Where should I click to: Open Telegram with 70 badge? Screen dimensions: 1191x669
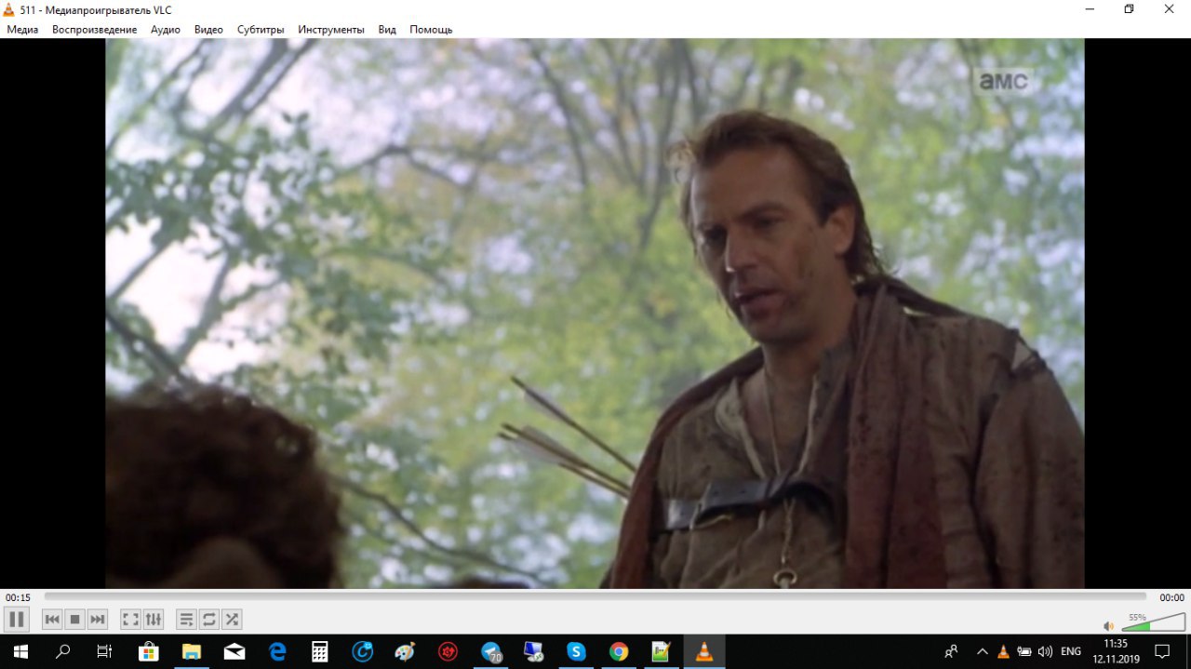[x=490, y=651]
